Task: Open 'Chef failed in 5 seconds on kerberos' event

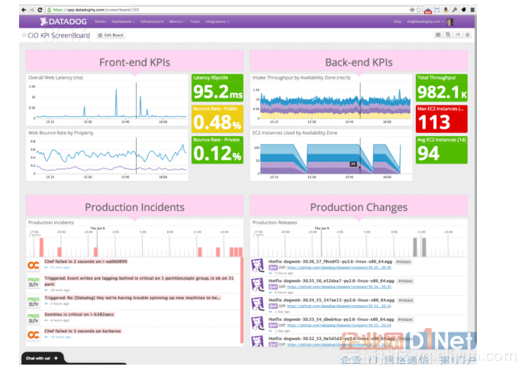Action: (82, 331)
